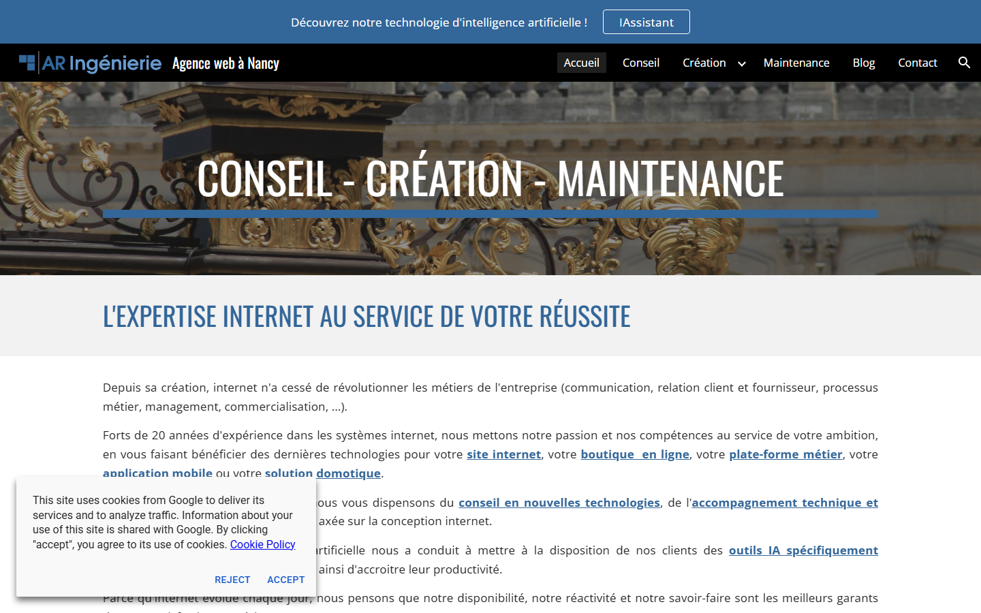
Task: Open the site search magnifier icon
Action: coord(964,63)
